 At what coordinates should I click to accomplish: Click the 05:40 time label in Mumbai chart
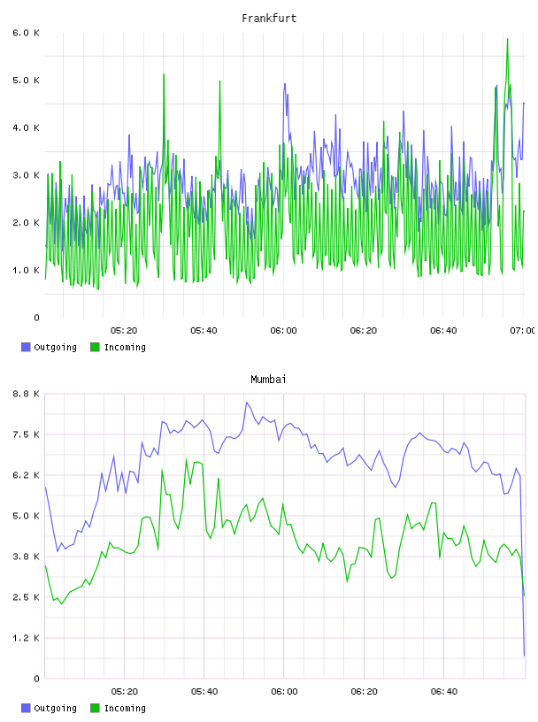(x=204, y=691)
